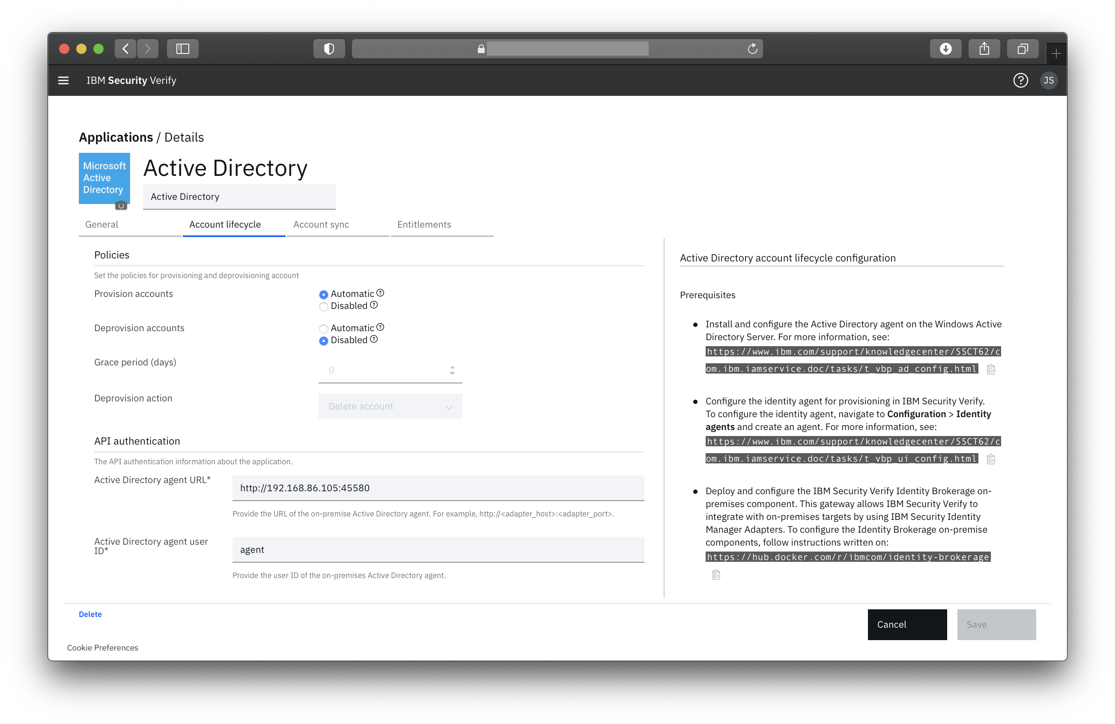Open Cookie Preferences link
Viewport: 1115px width, 724px height.
pyautogui.click(x=103, y=648)
